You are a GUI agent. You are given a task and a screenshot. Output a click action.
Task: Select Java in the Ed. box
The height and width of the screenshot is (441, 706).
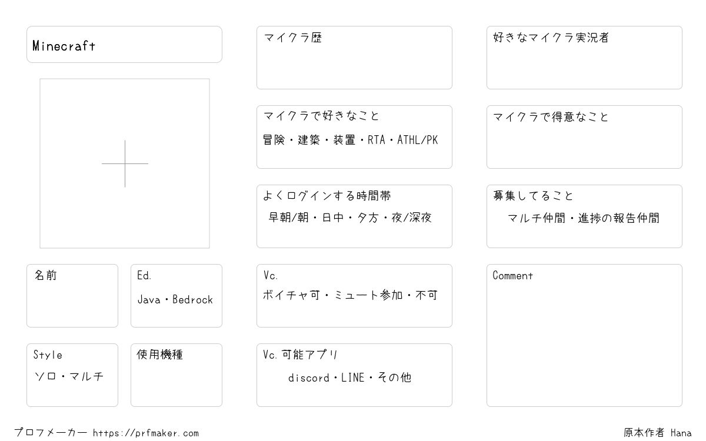(149, 300)
